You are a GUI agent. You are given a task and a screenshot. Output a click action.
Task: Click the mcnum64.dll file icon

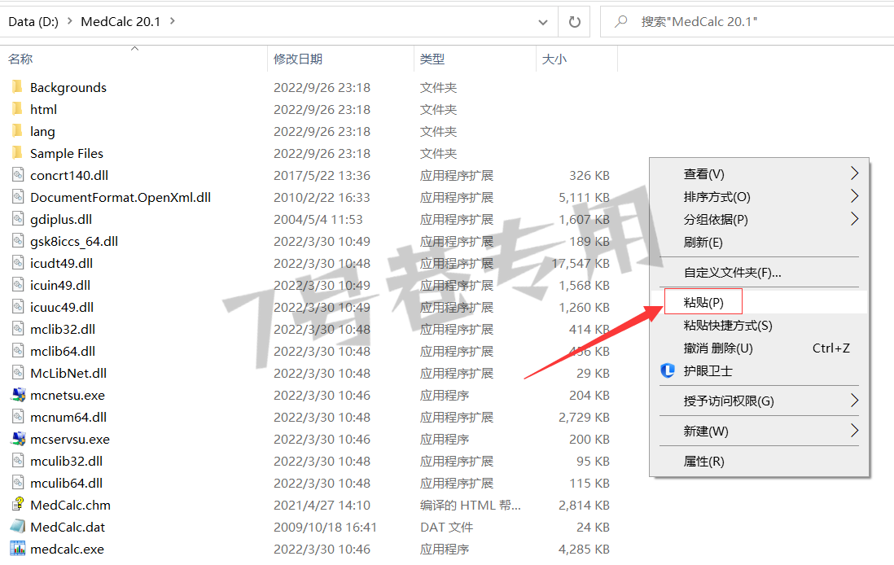point(18,417)
